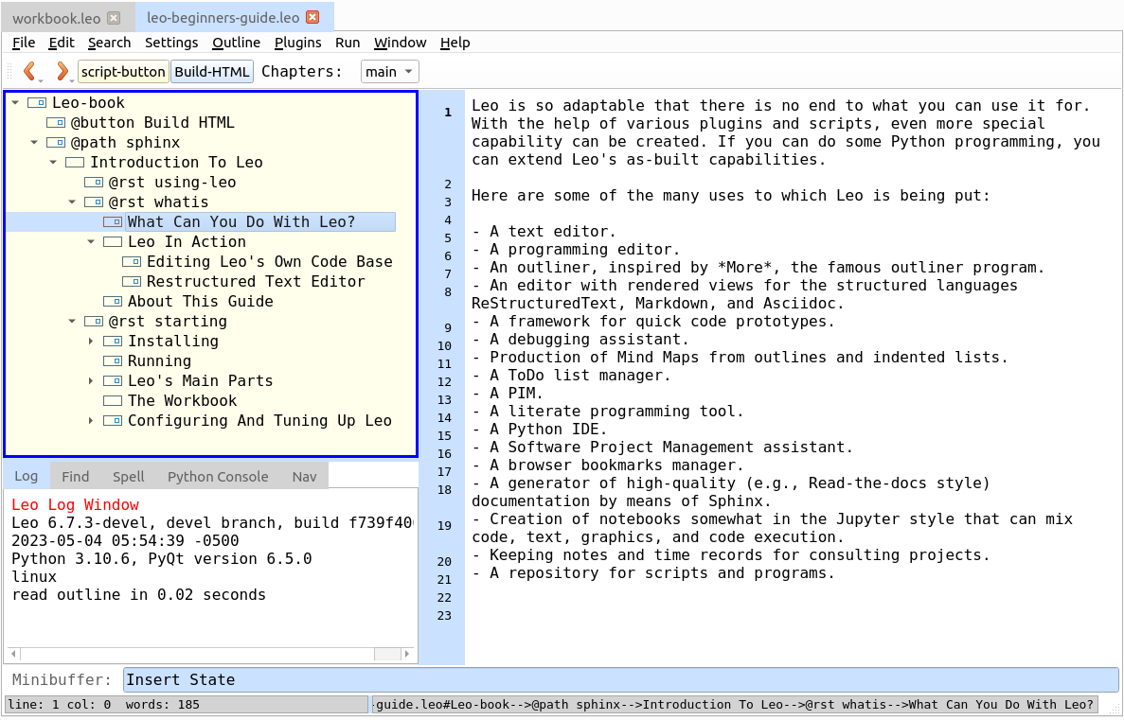
Task: Open the Outline menu
Action: pyautogui.click(x=236, y=43)
